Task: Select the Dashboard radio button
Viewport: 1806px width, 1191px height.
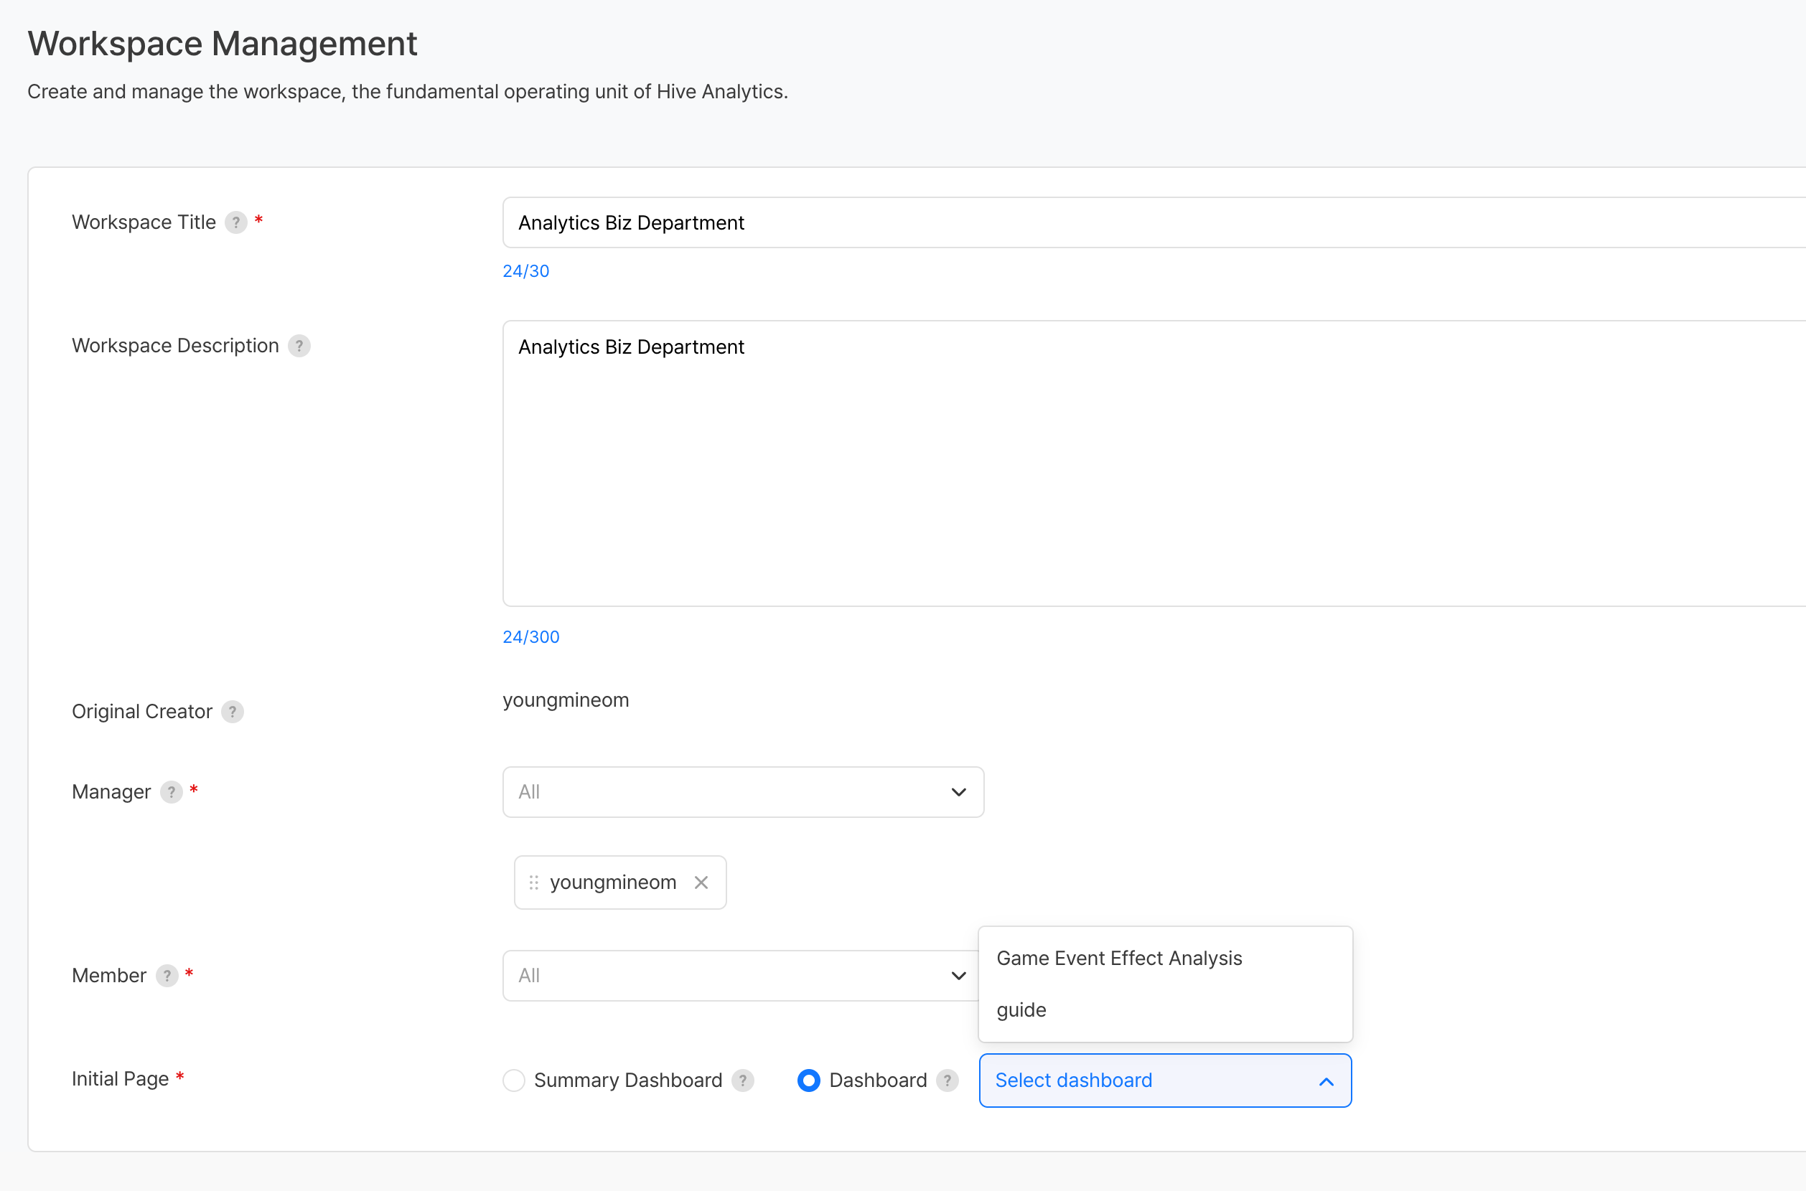Action: [x=809, y=1081]
